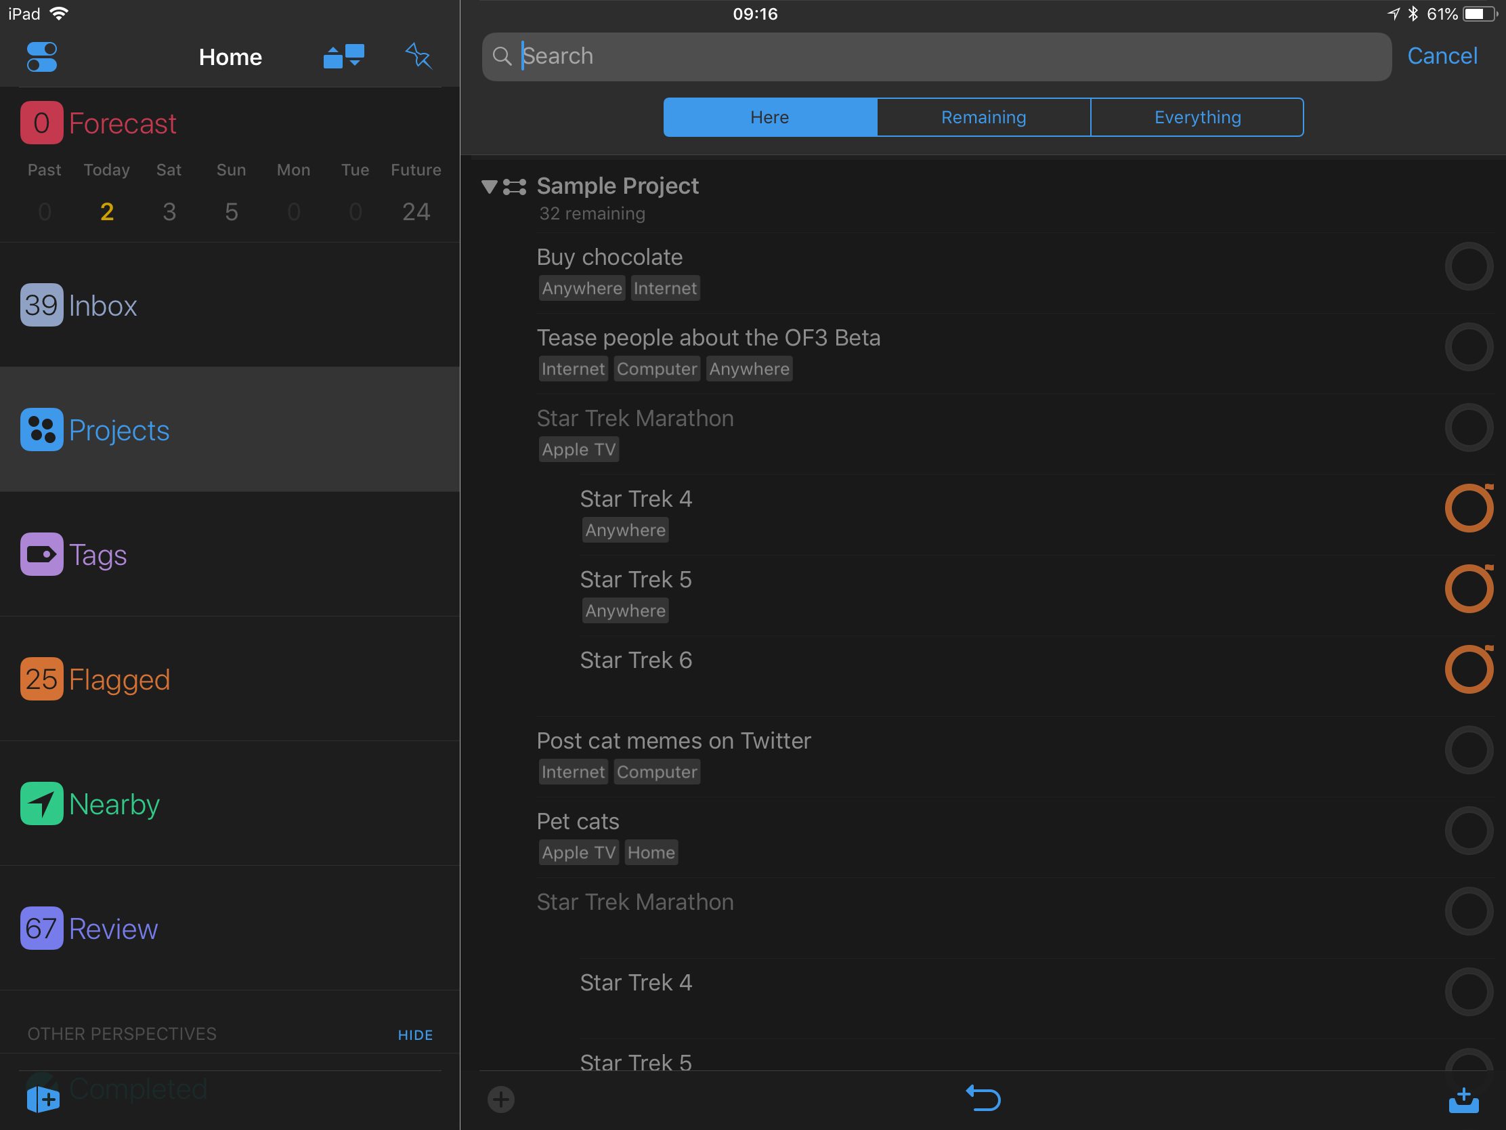Tap the add to inbox icon bottom right
The height and width of the screenshot is (1130, 1506).
pyautogui.click(x=1463, y=1099)
